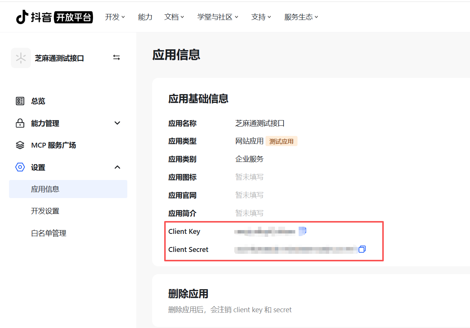Click 暂未填写 next to 应用简介
Screen dimensions: 470x328
click(x=249, y=213)
